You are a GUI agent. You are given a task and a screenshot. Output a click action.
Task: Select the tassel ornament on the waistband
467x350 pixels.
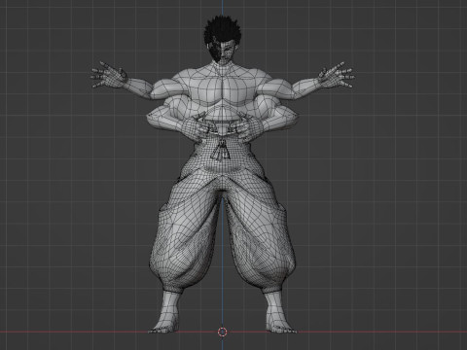(x=222, y=150)
